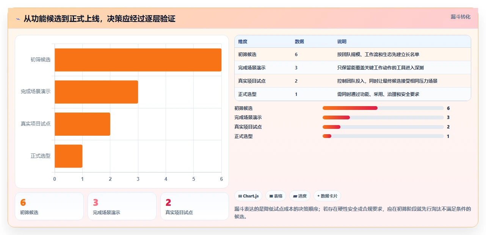The image size is (486, 235).
Task: Click the 说明 column header
Action: (x=342, y=42)
